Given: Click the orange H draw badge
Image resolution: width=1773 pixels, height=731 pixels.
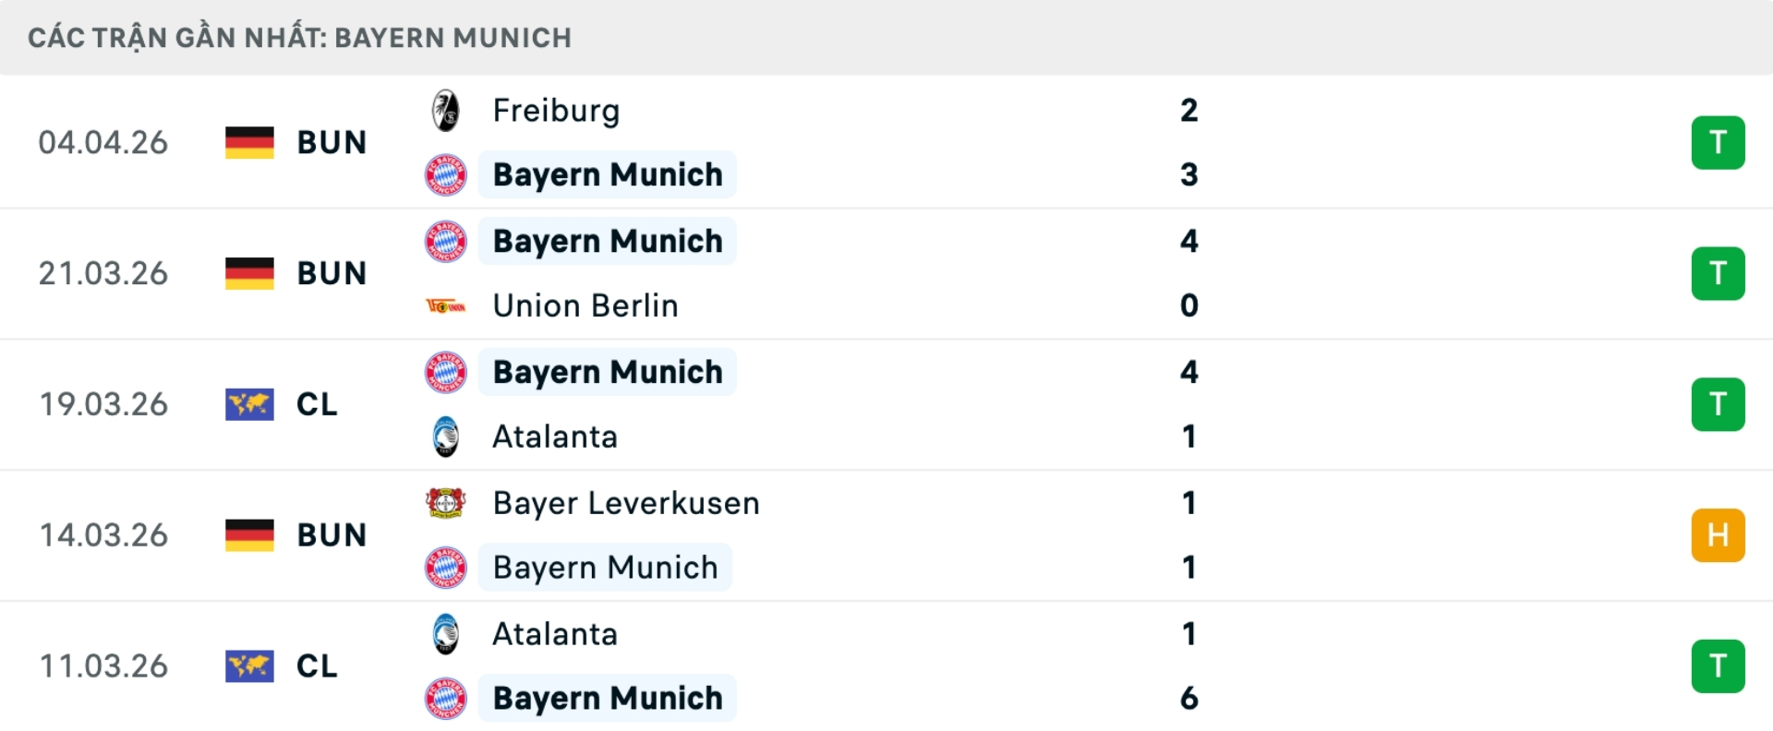Looking at the screenshot, I should click(1718, 535).
